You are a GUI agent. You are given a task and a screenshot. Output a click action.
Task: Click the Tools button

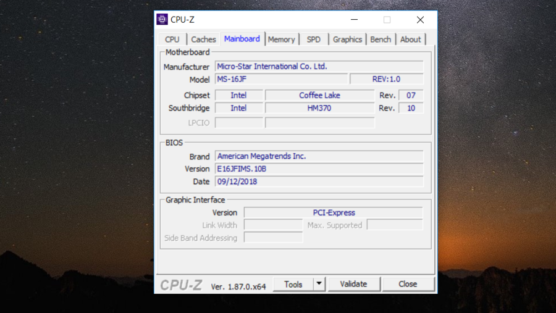point(293,284)
